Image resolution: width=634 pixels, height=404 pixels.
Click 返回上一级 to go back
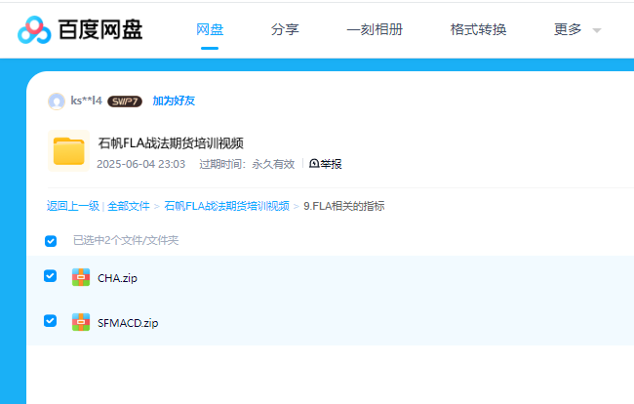[x=73, y=206]
